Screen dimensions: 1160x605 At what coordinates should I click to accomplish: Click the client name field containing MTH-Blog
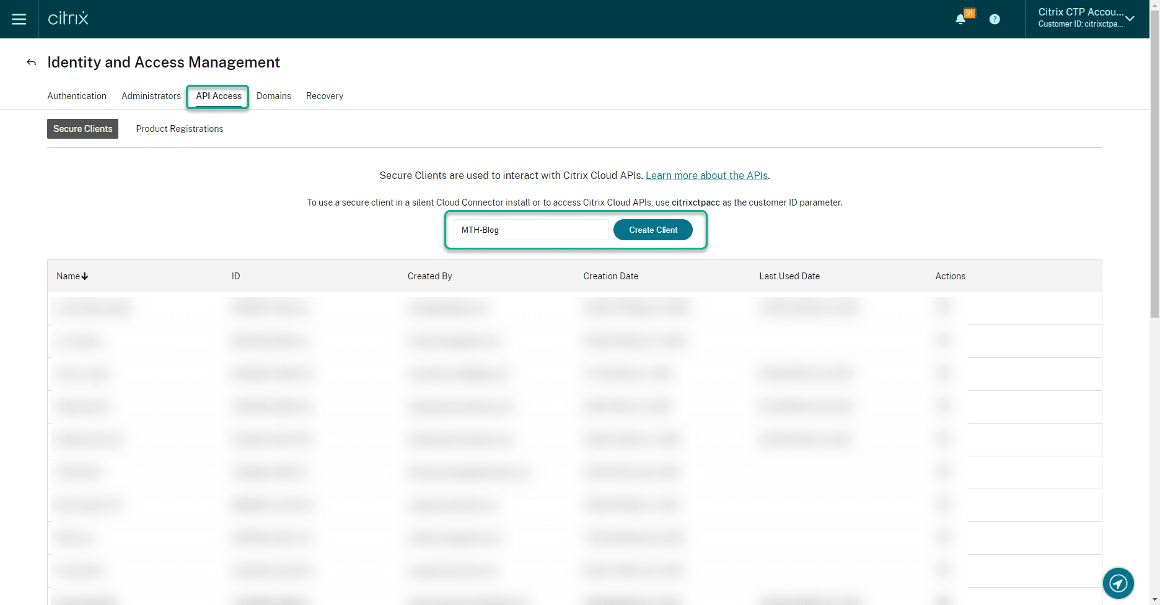tap(531, 230)
